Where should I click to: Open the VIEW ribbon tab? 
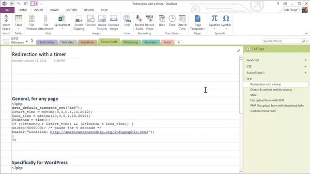pos(104,10)
